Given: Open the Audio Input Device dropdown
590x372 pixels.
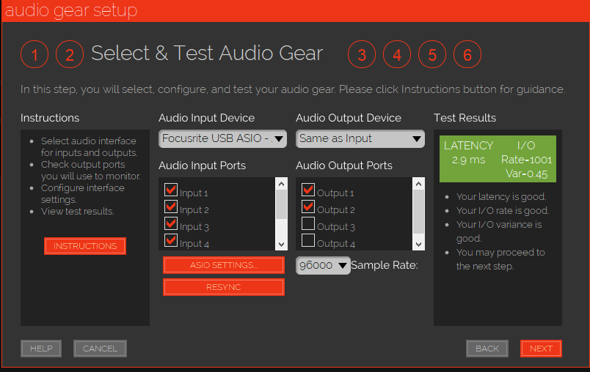Looking at the screenshot, I should tap(222, 139).
